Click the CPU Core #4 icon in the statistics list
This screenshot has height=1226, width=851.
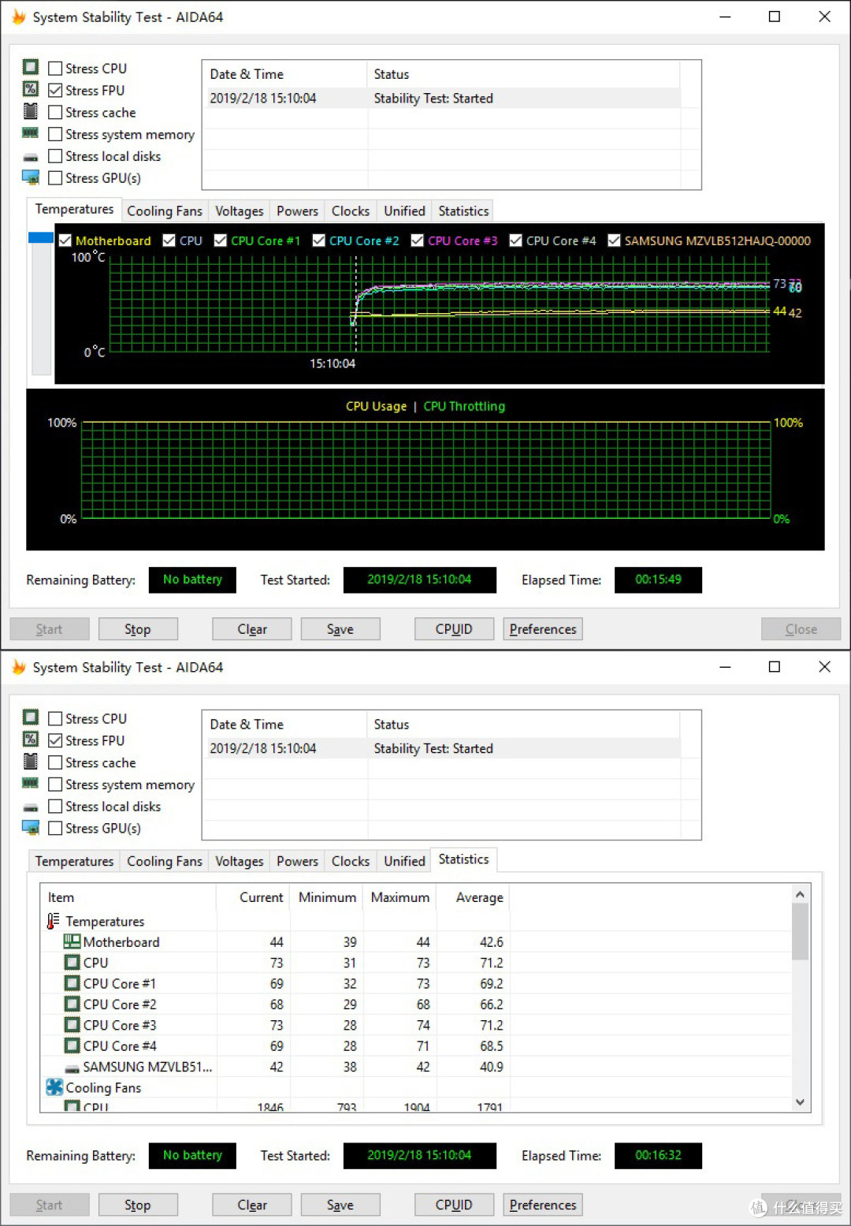[72, 1045]
